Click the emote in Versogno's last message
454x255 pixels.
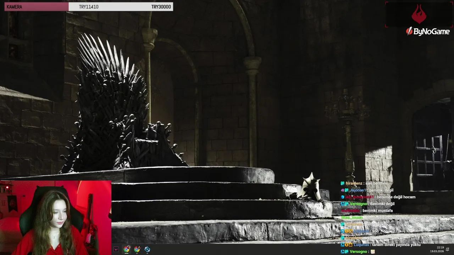(373, 251)
